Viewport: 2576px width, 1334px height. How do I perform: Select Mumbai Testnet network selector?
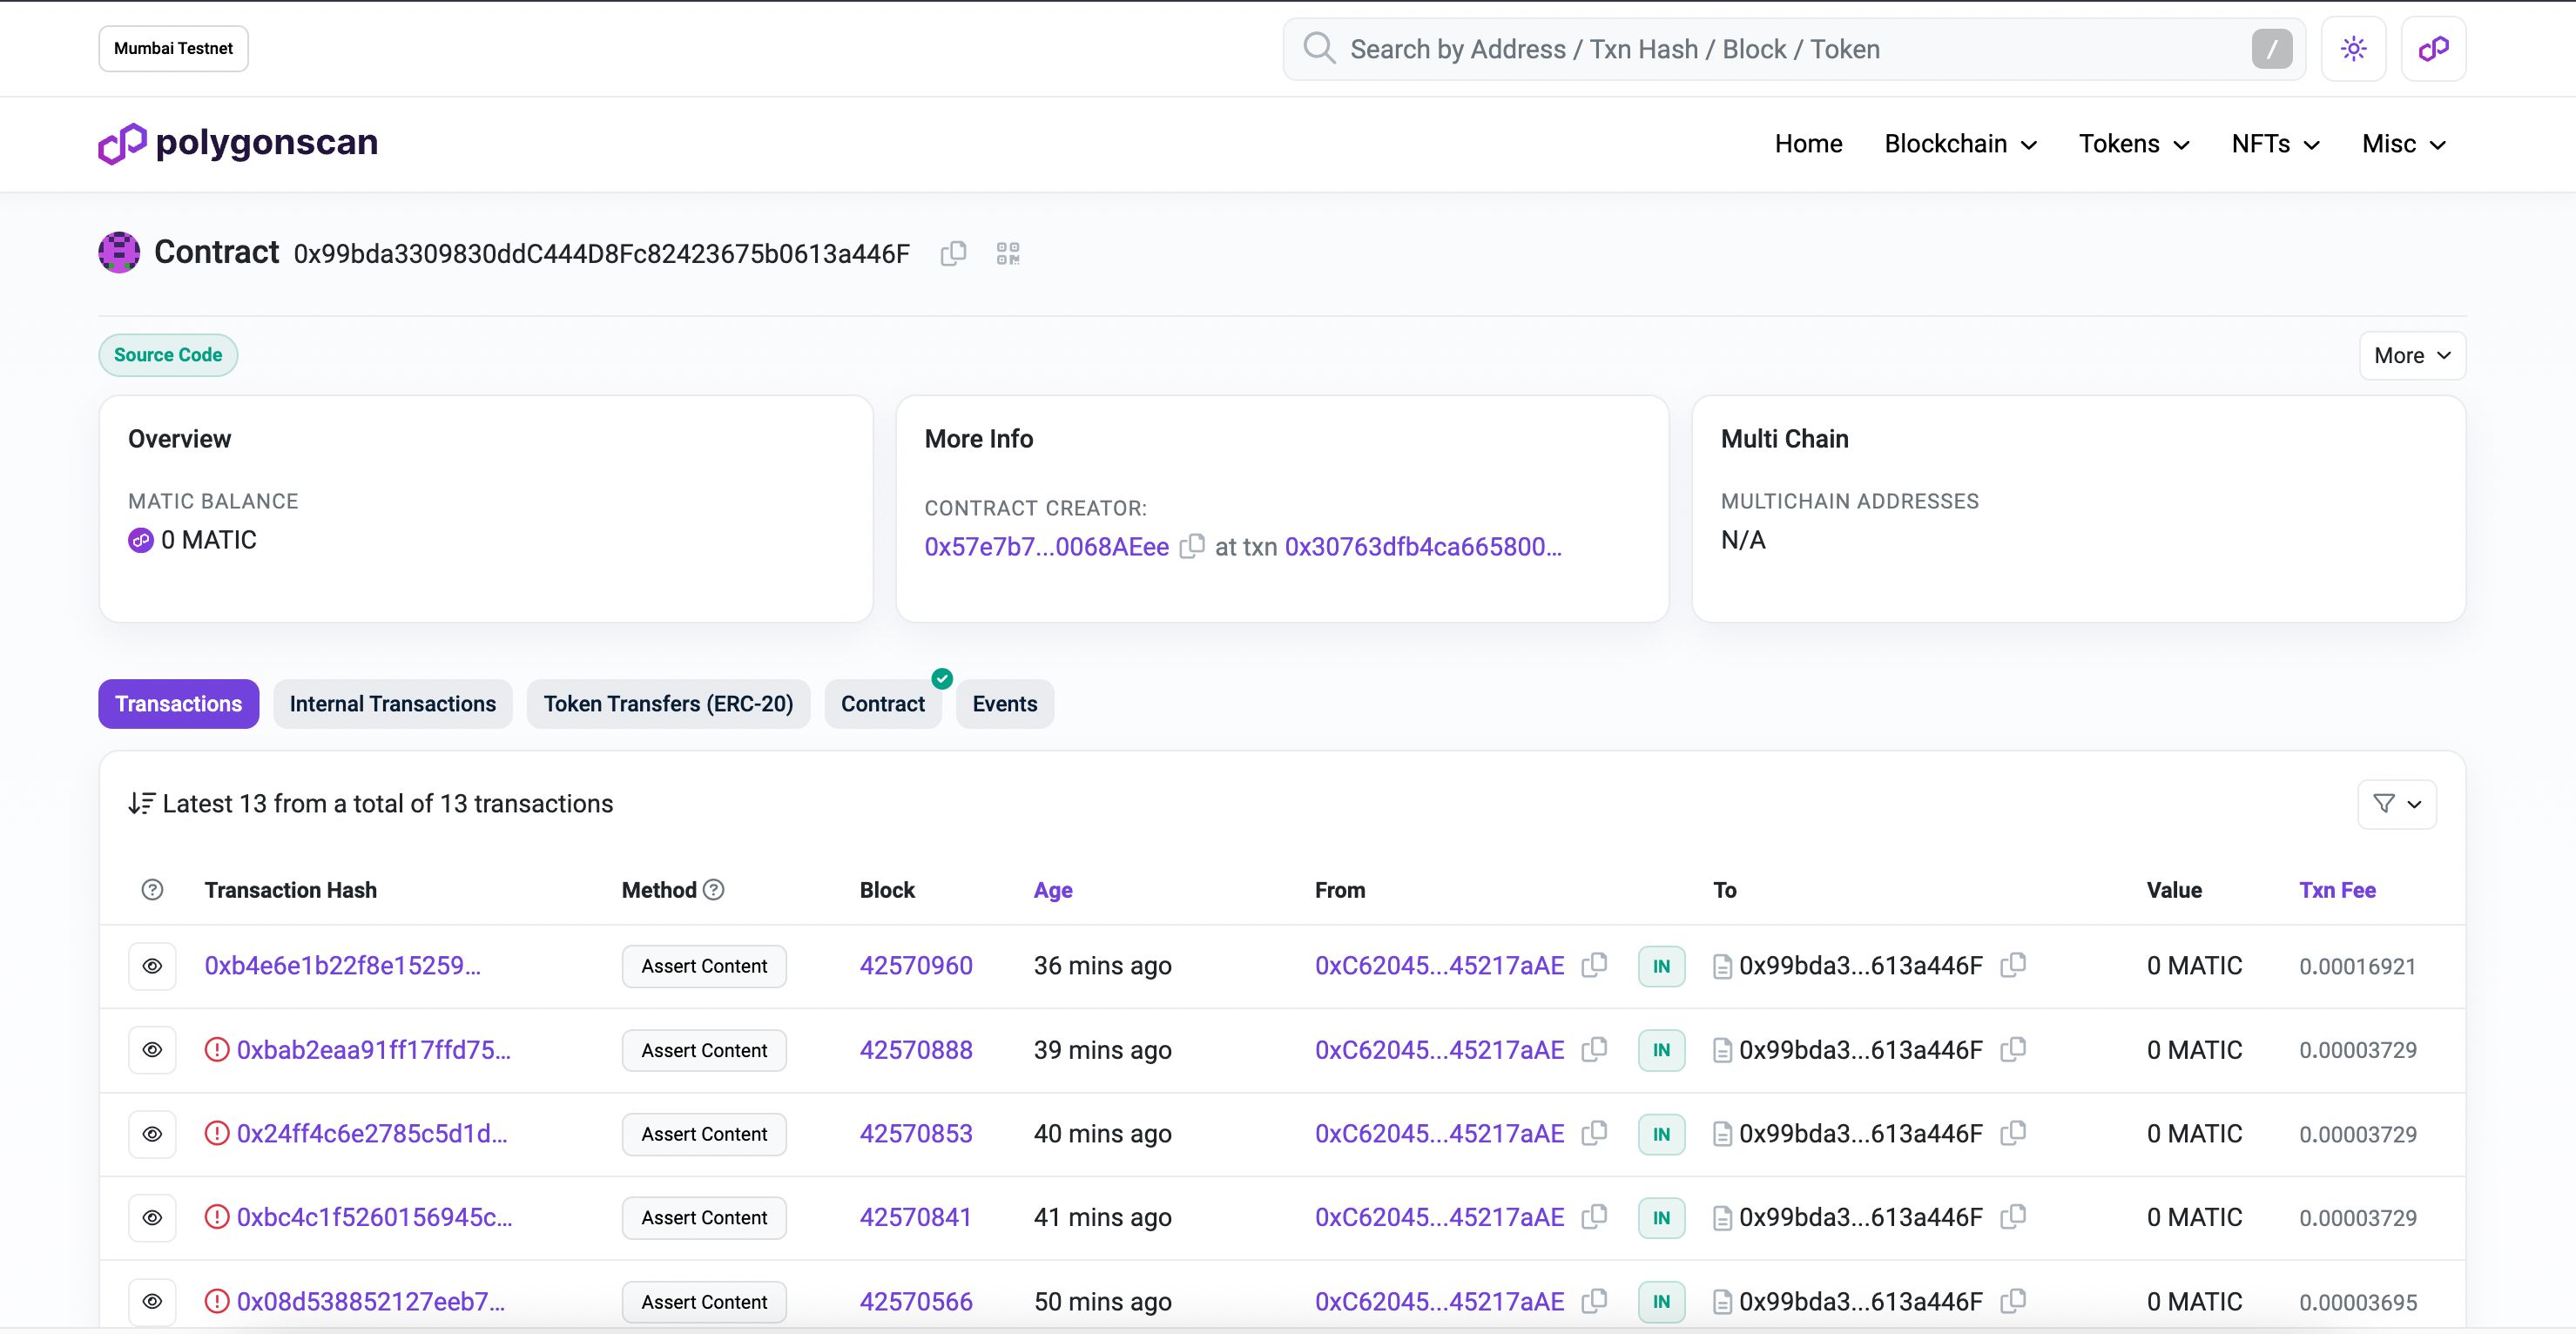(172, 48)
